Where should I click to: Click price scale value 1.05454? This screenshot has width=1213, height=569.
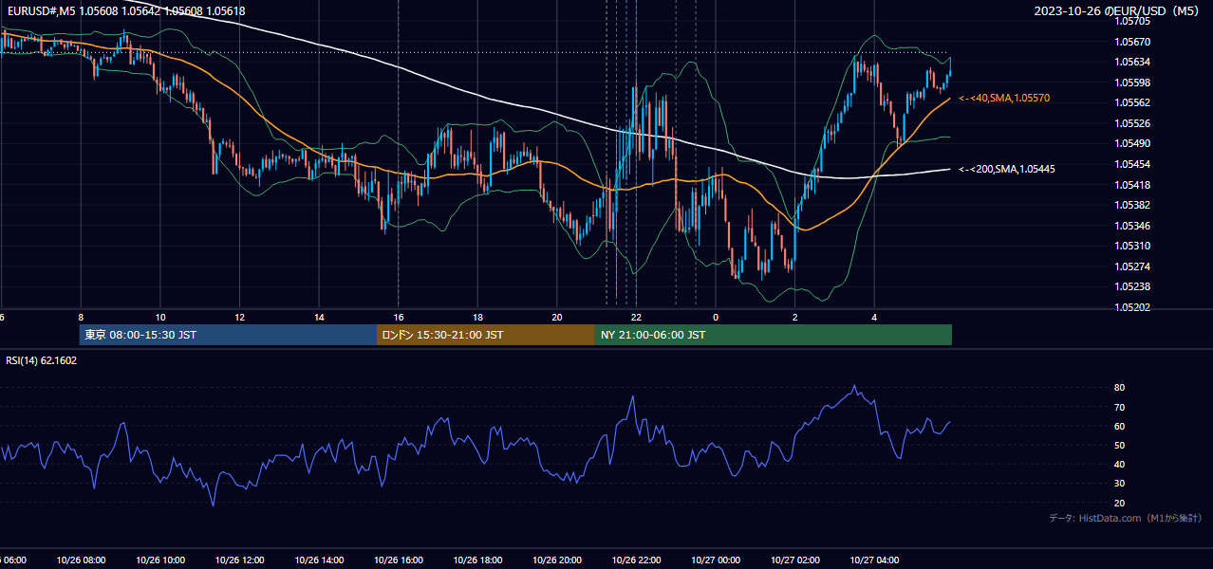tap(1131, 164)
